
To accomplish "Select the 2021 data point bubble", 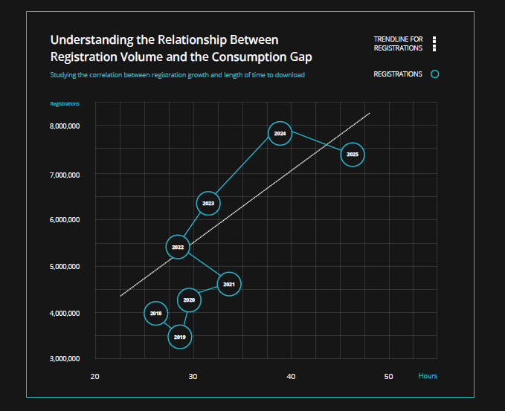I will pyautogui.click(x=229, y=284).
